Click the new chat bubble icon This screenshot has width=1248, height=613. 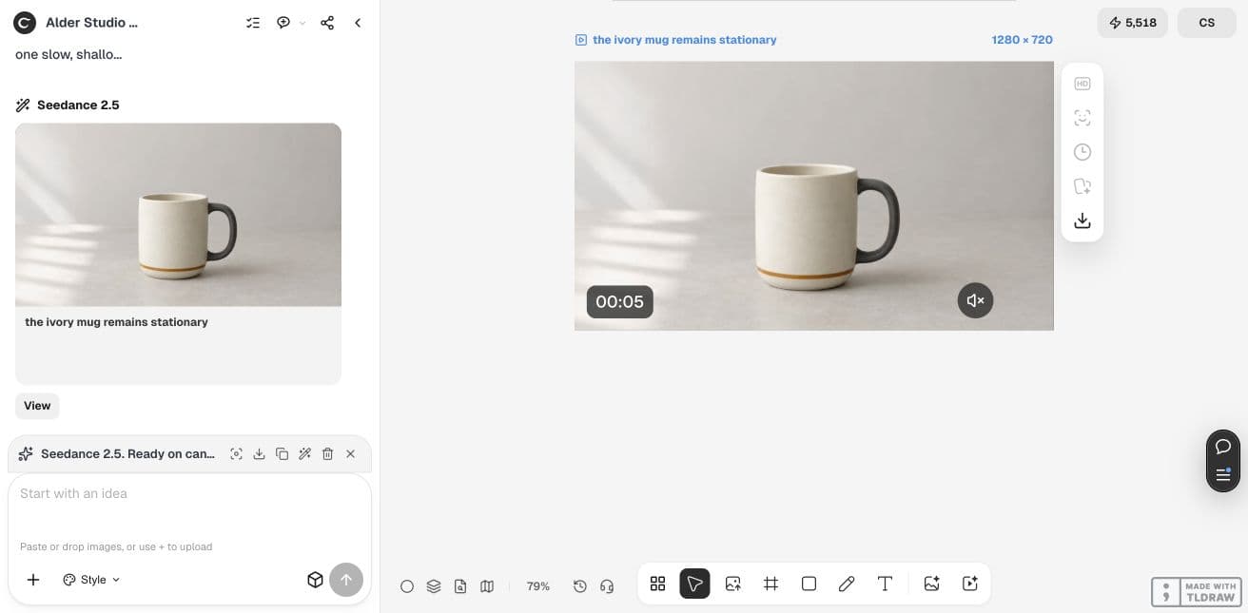283,23
